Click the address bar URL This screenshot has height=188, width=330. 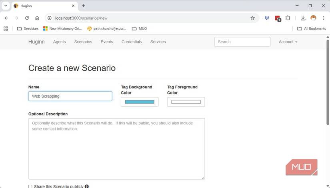(x=81, y=18)
